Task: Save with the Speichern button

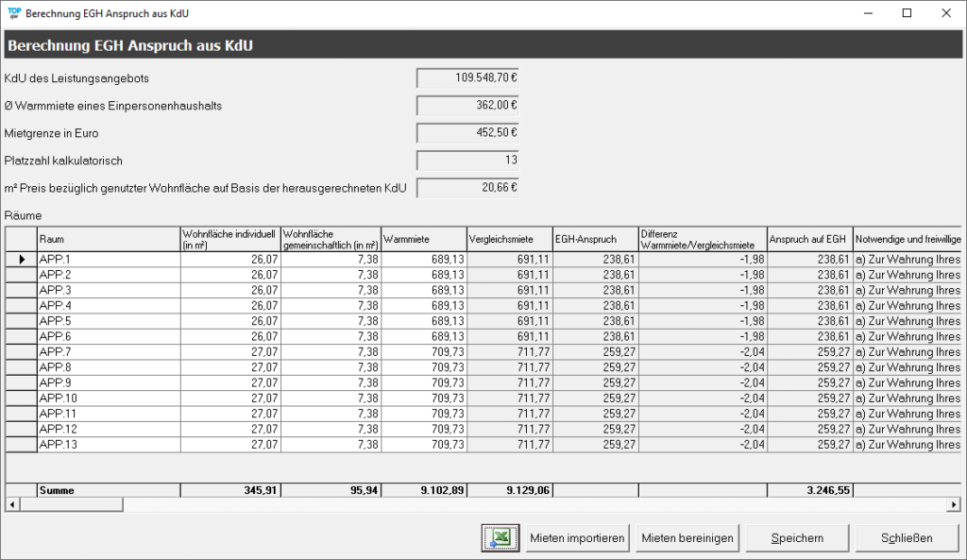Action: coord(797,537)
